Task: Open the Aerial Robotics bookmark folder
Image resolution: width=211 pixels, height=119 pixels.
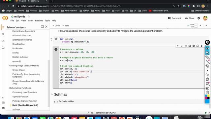Action: (x=69, y=11)
